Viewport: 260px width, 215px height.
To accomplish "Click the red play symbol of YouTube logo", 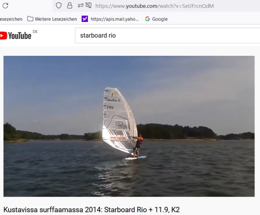I will pos(3,36).
